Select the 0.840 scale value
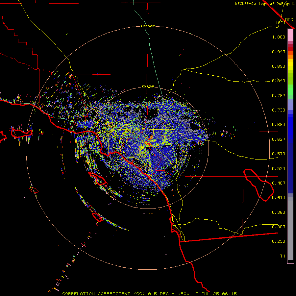Image resolution: width=296 pixels, height=296 pixels. pos(279,81)
